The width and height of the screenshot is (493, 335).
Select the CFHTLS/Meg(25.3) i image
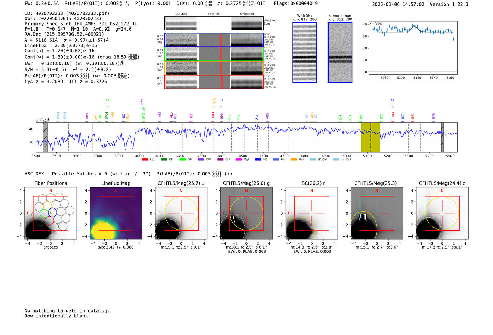(x=377, y=213)
